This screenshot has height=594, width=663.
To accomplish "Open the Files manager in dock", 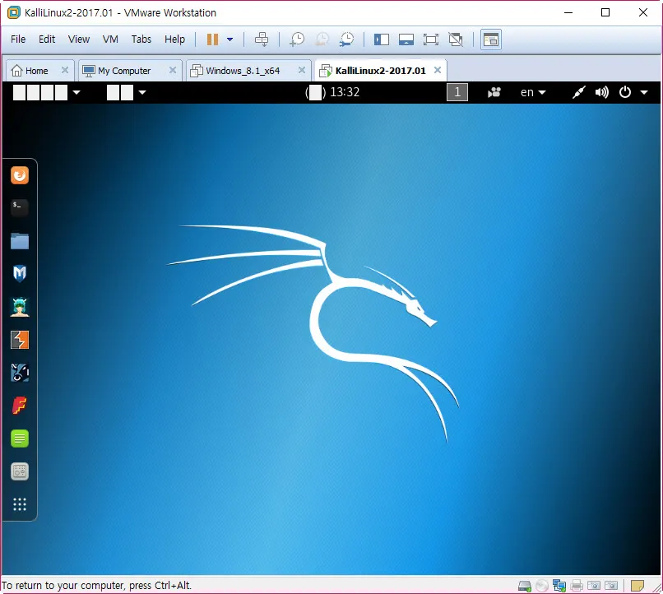I will [20, 241].
